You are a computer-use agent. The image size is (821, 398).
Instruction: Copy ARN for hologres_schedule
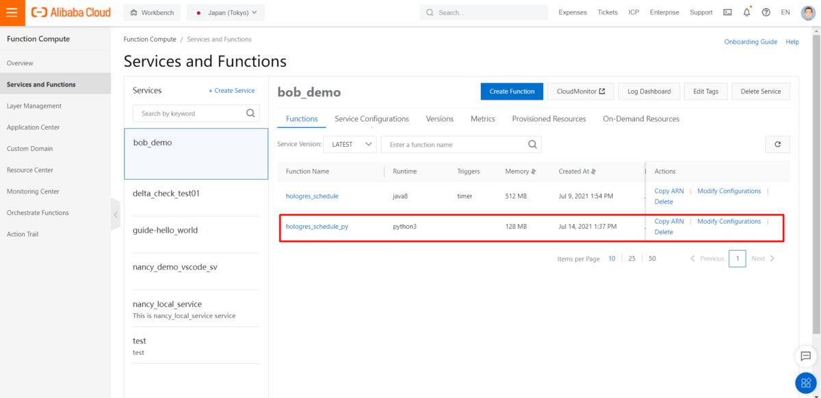point(669,191)
